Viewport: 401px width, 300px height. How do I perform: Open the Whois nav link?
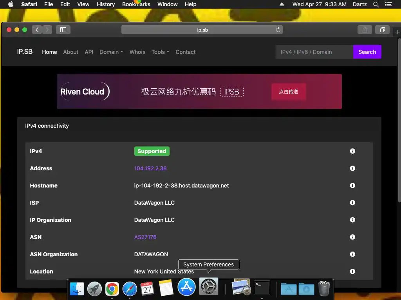click(x=137, y=52)
